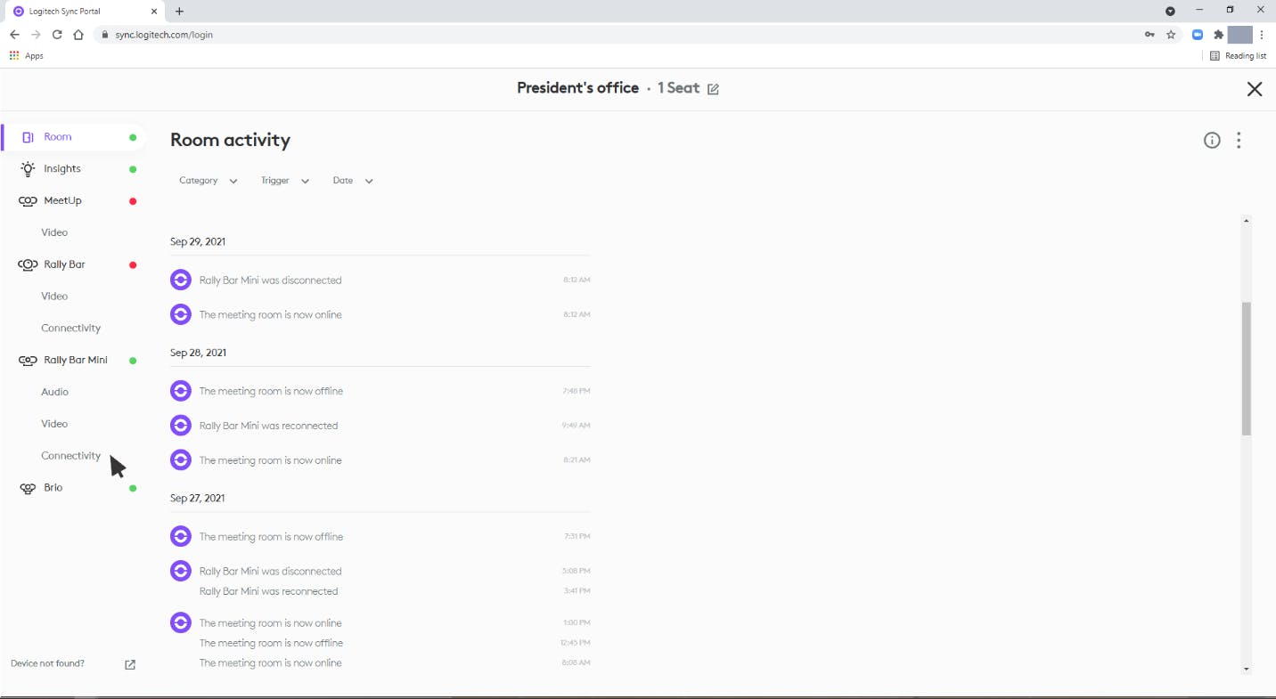The image size is (1276, 699).
Task: Open Connectivity under Rally Bar Mini
Action: (70, 456)
